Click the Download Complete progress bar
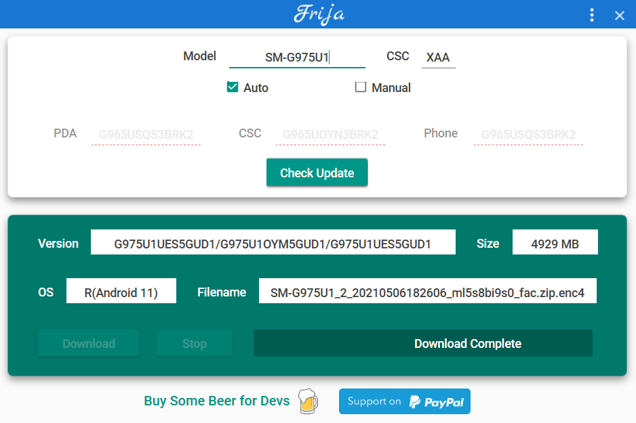636x423 pixels. click(x=422, y=343)
